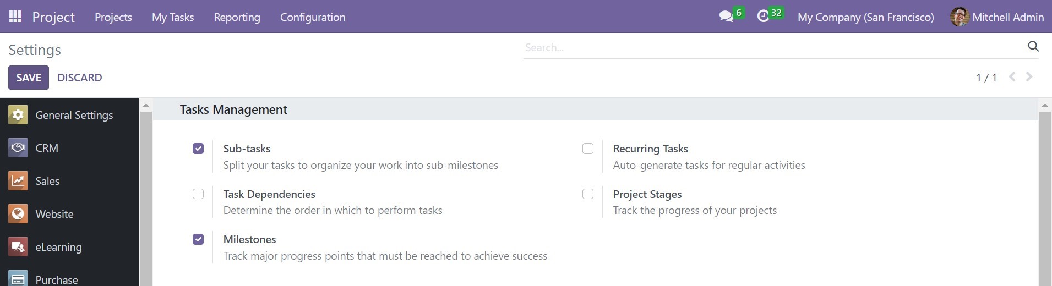
Task: Select the Website globe icon
Action: (x=18, y=214)
